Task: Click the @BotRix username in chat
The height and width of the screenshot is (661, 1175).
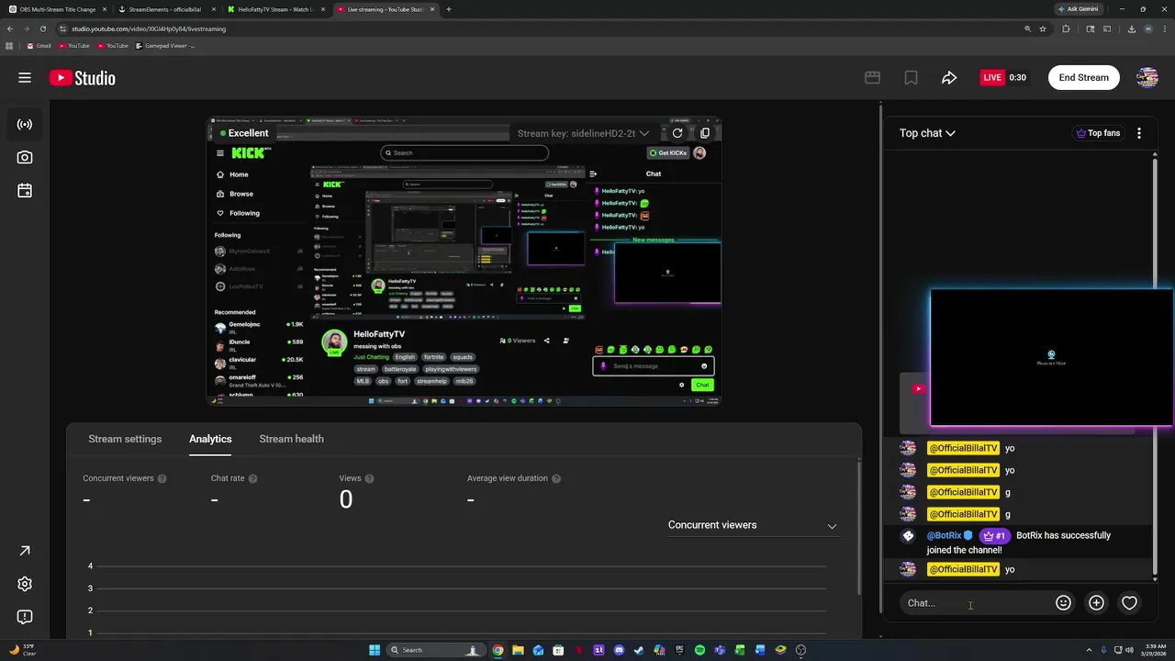Action: coord(944,536)
